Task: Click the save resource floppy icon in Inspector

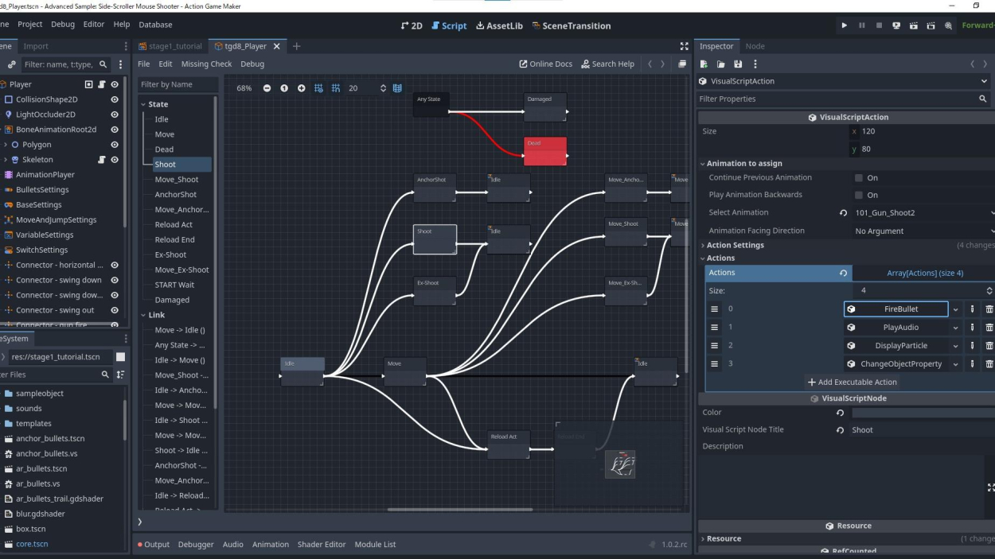Action: [x=738, y=64]
